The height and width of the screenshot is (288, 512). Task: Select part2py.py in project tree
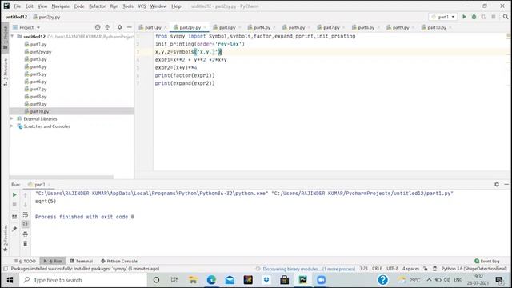(41, 51)
